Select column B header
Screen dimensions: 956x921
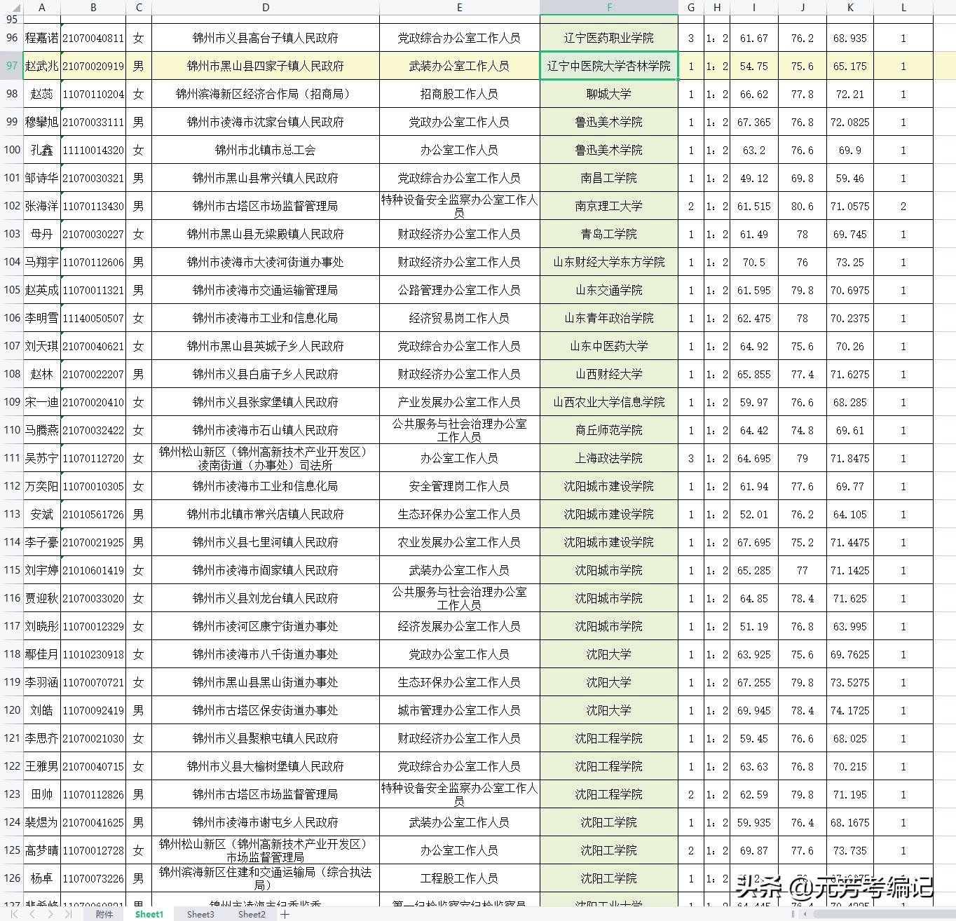point(93,7)
